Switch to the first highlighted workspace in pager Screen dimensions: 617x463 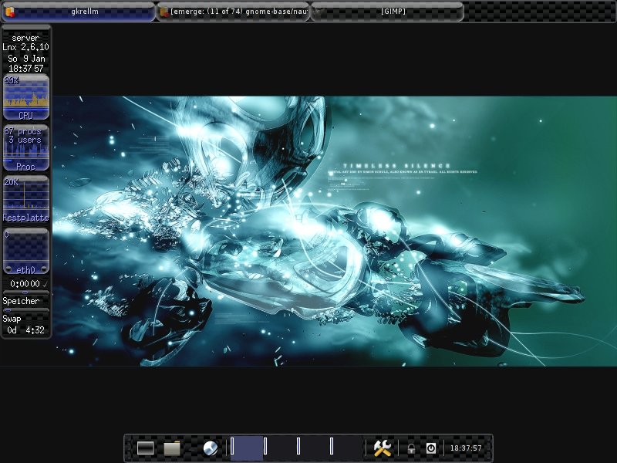click(247, 448)
